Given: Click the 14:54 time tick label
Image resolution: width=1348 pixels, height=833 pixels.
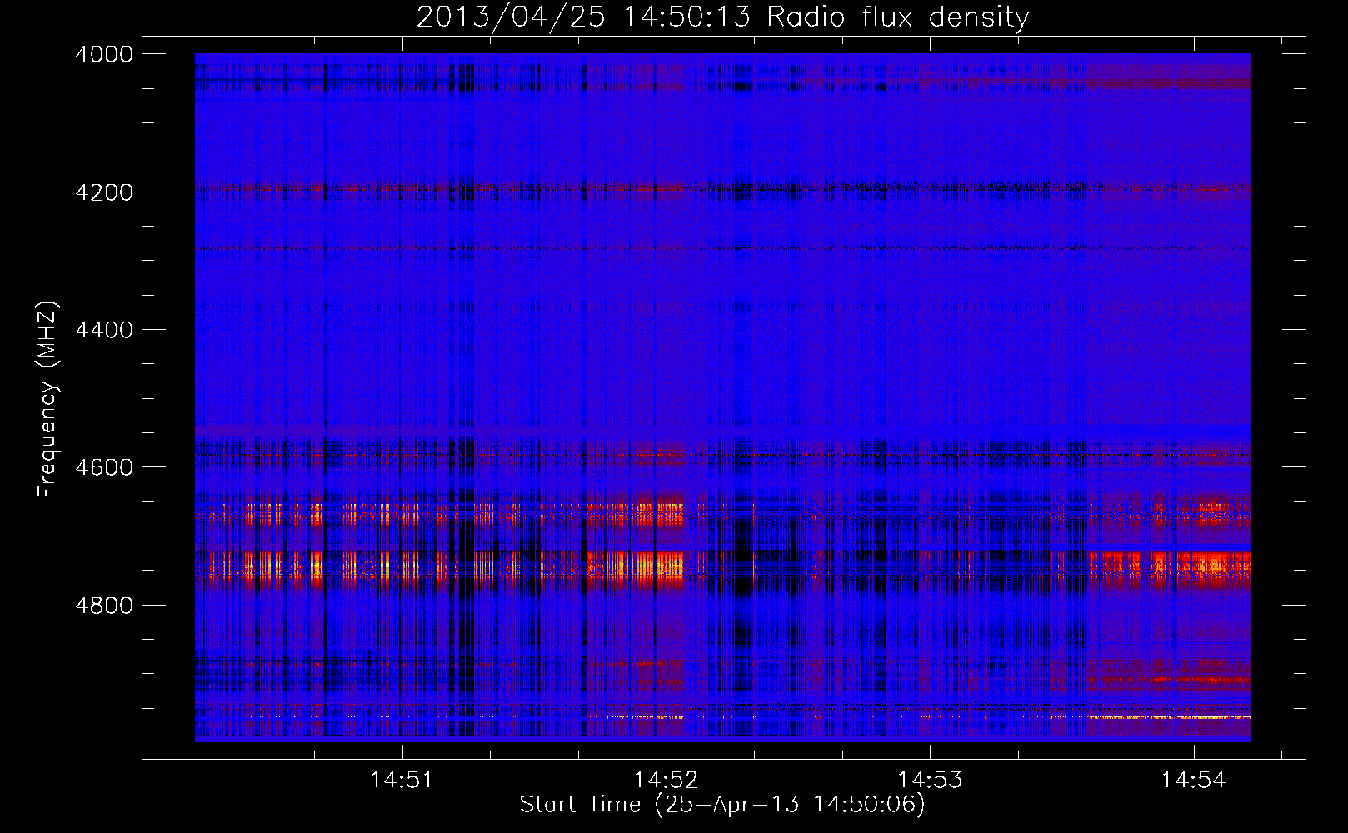Looking at the screenshot, I should (x=1193, y=781).
